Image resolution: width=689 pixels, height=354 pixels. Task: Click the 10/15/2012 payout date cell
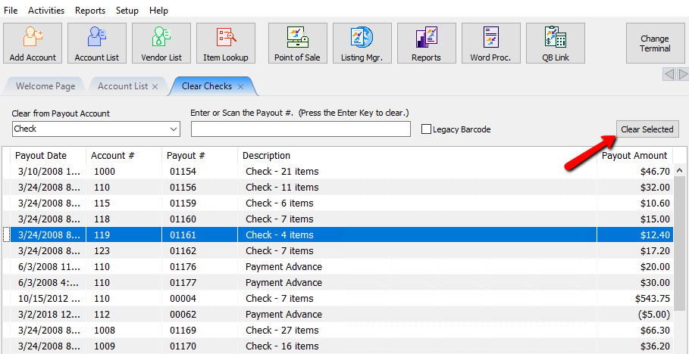point(49,299)
